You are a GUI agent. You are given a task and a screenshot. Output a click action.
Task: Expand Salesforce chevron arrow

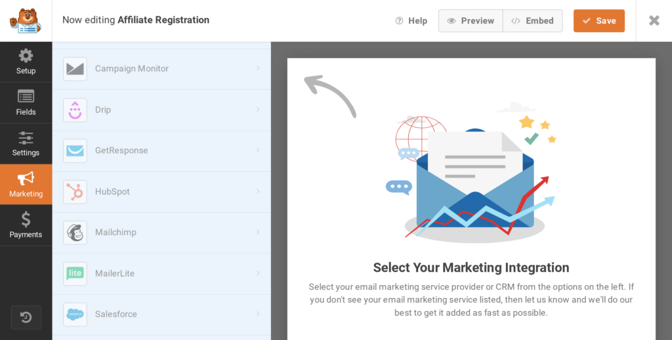(x=258, y=314)
